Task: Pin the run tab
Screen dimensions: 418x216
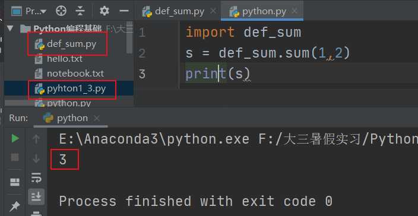Action: coord(15,207)
